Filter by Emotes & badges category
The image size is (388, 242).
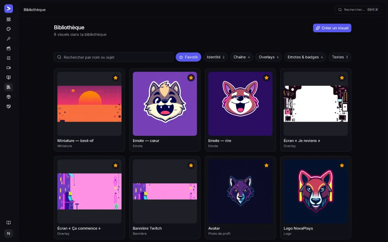pyautogui.click(x=305, y=57)
